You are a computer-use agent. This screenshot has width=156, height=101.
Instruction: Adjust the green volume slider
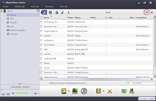click(x=21, y=93)
